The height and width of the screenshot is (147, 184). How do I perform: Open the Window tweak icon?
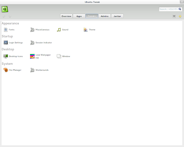[x=59, y=56]
